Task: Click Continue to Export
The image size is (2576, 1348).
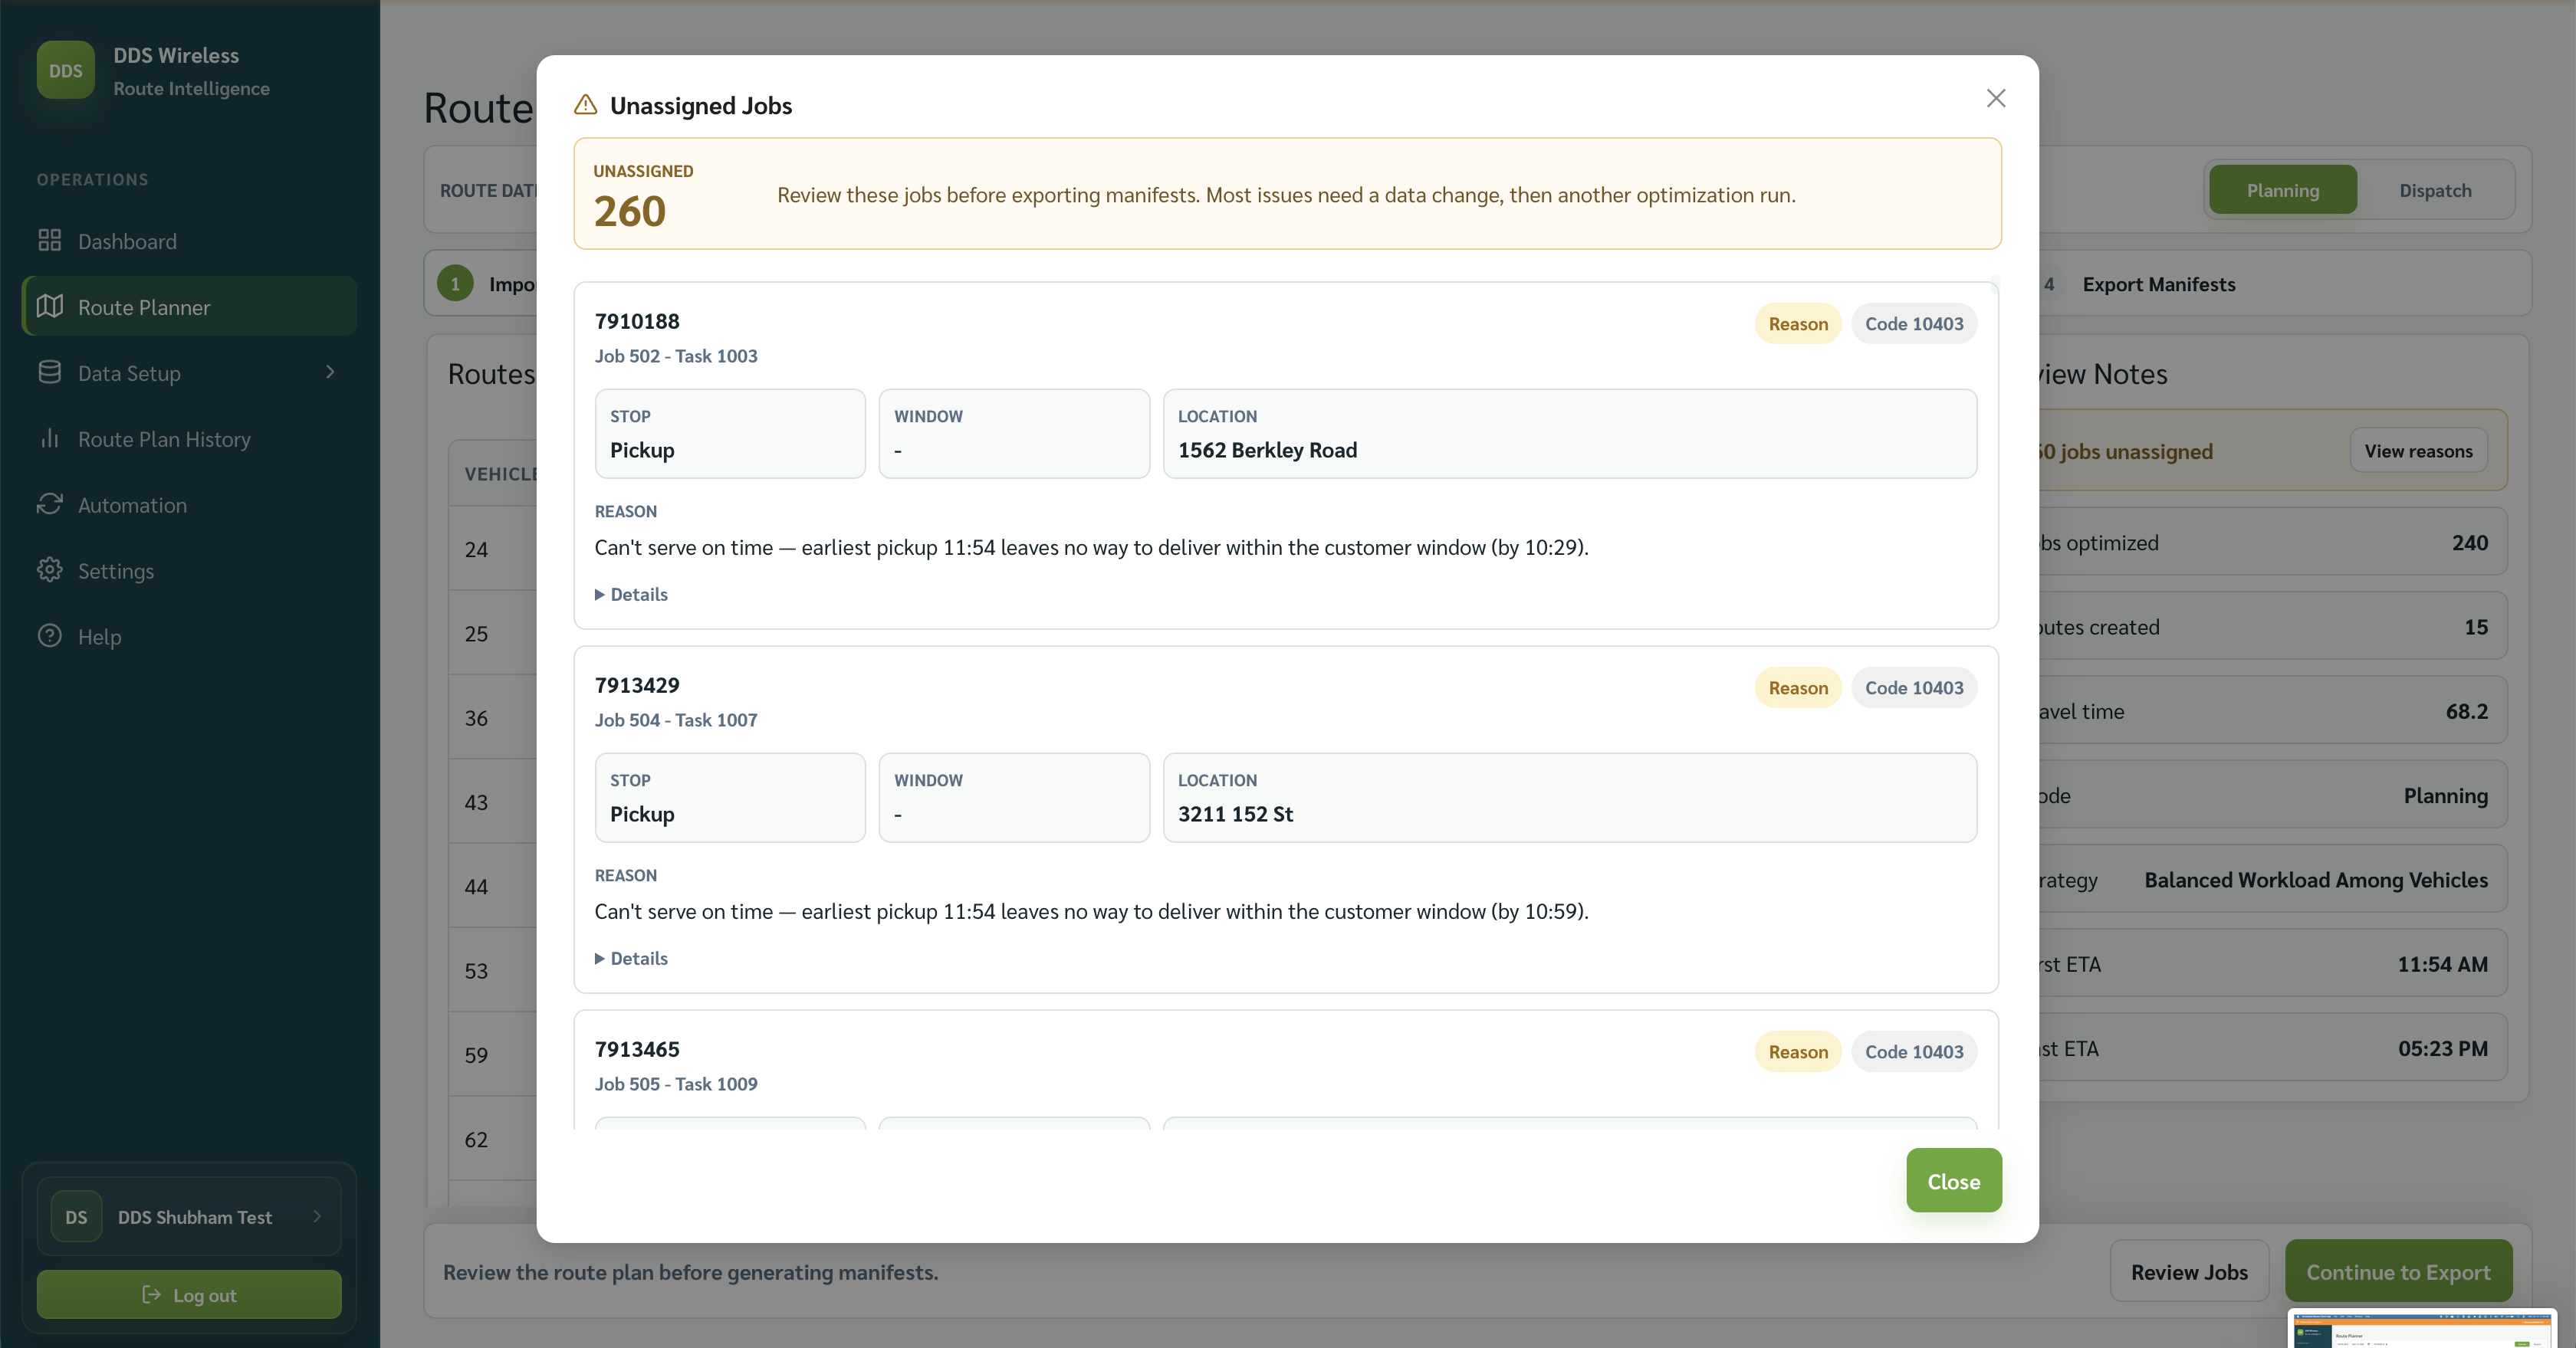Action: pos(2398,1271)
